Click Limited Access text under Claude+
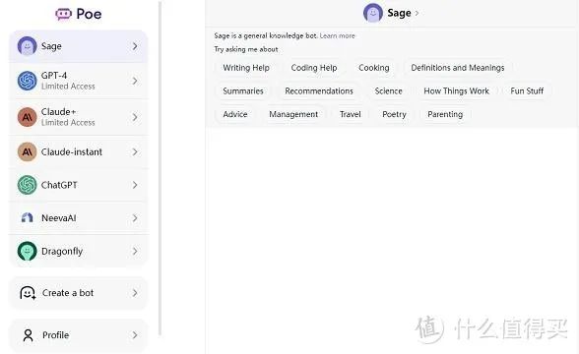 pos(68,122)
